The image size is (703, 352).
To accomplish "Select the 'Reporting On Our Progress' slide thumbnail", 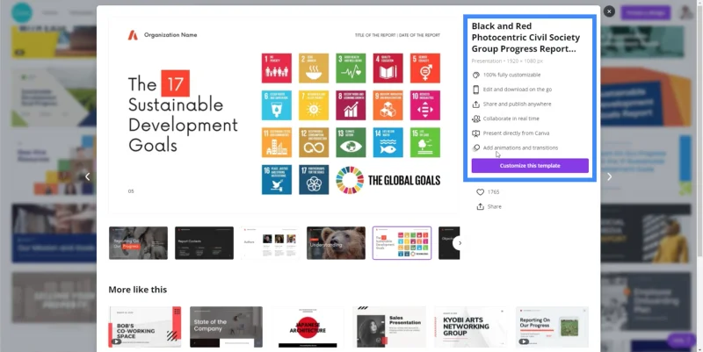I will point(138,243).
